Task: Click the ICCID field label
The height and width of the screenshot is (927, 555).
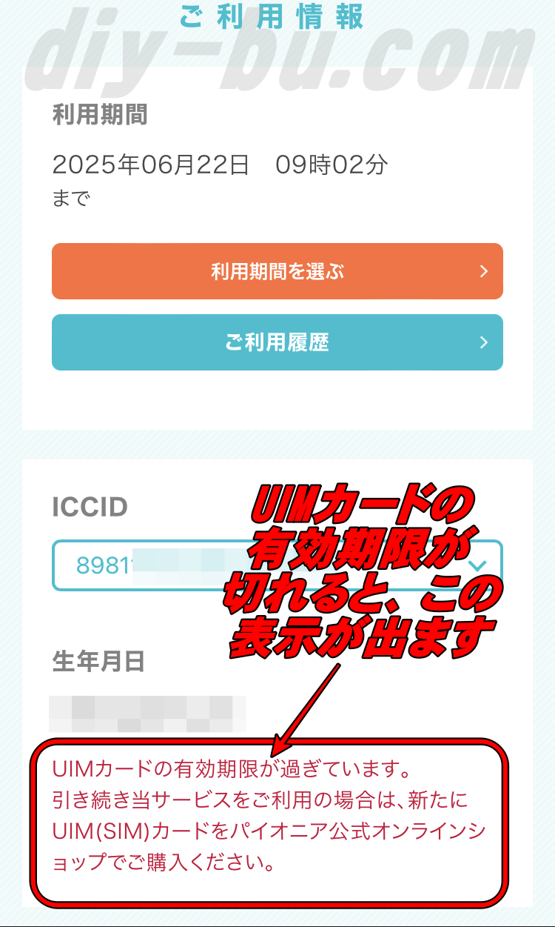Action: click(x=90, y=508)
